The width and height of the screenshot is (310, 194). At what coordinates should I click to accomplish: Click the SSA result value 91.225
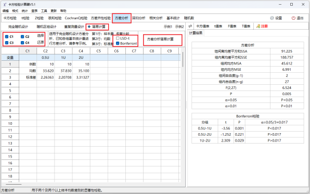click(x=287, y=51)
